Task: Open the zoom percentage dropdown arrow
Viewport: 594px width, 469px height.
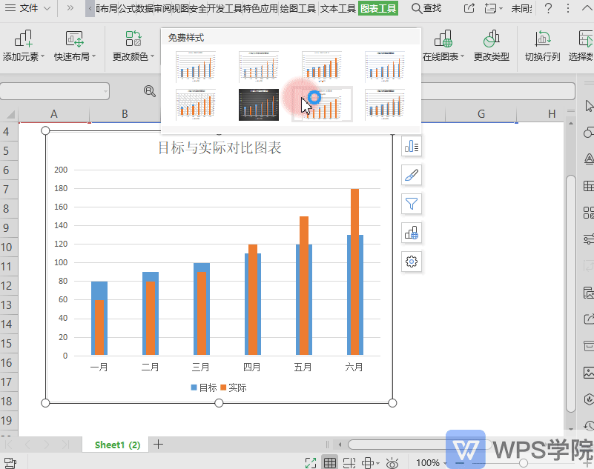Action: (445, 463)
